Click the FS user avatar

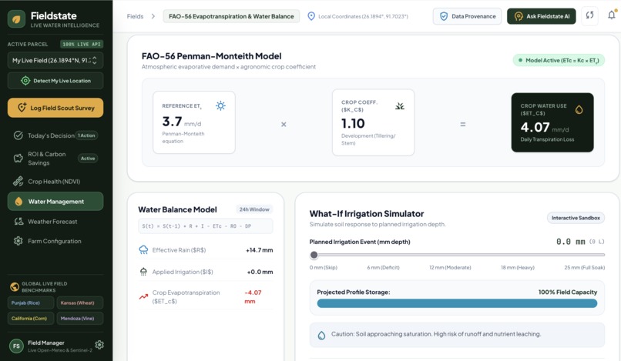[16, 346]
